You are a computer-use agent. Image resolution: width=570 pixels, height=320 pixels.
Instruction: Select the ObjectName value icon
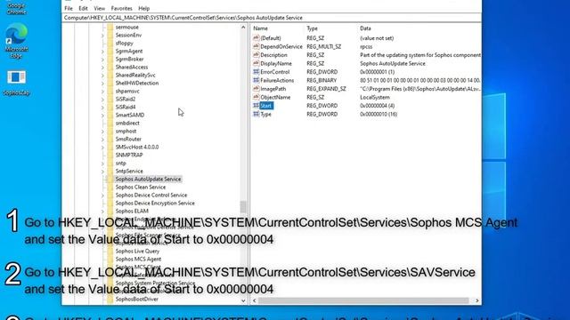click(256, 97)
